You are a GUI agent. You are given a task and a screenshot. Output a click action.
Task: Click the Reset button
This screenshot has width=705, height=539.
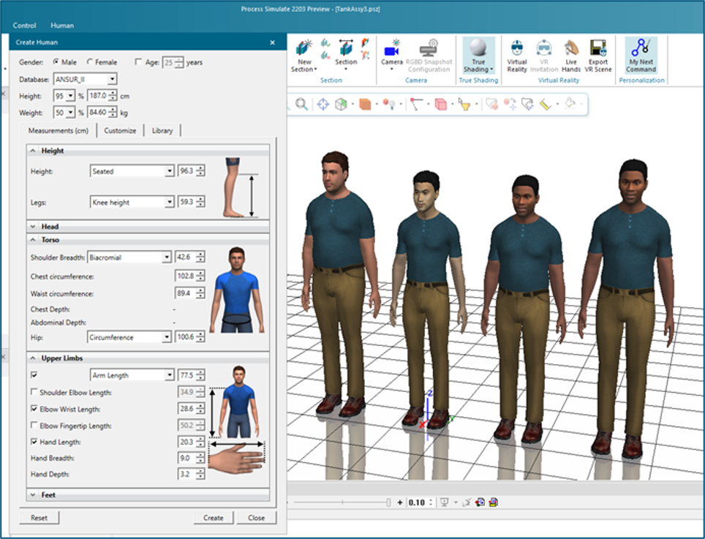[x=39, y=518]
